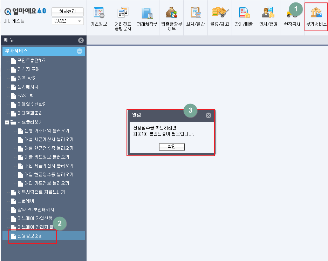Screen dimensions: 328x261
Task: Open the 현장공사 icon
Action: click(292, 18)
